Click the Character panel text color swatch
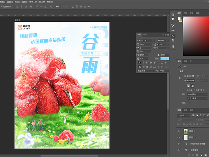 pos(165,59)
